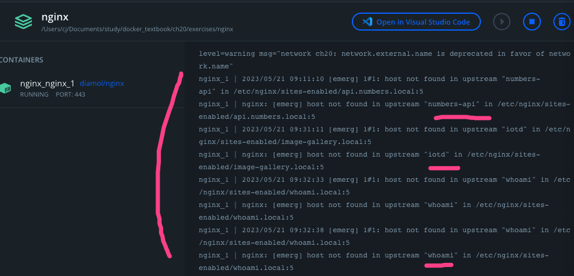
Task: Click the PORT: 443 label
Action: (70, 94)
